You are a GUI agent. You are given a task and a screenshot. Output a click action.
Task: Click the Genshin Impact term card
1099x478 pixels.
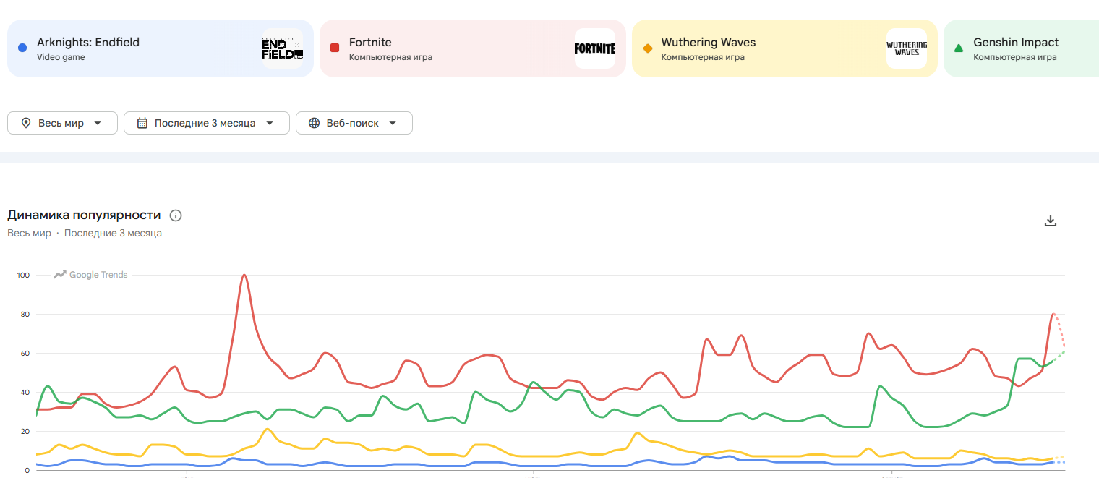tap(1022, 48)
